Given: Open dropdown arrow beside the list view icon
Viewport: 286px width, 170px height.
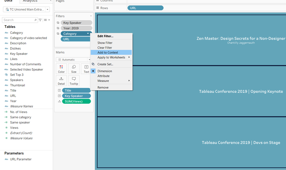Looking at the screenshot, I should click(49, 20).
